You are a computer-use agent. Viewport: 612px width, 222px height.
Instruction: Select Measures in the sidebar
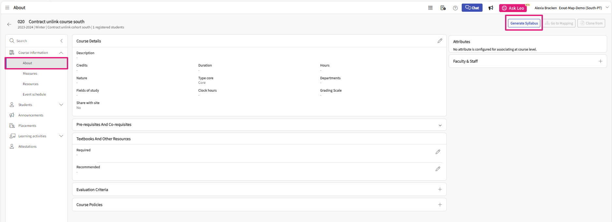(30, 74)
